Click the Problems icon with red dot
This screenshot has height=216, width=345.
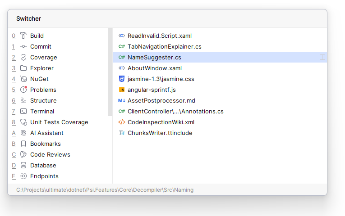tap(23, 90)
